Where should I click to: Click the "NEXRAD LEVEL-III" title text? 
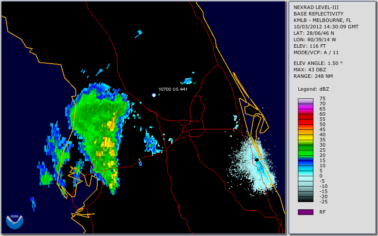316,7
